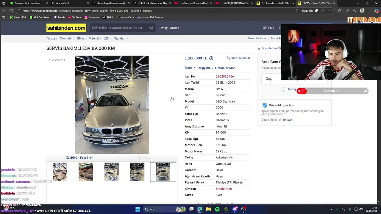
Task: Click the Edge browser taskbar icon
Action: pos(200,209)
